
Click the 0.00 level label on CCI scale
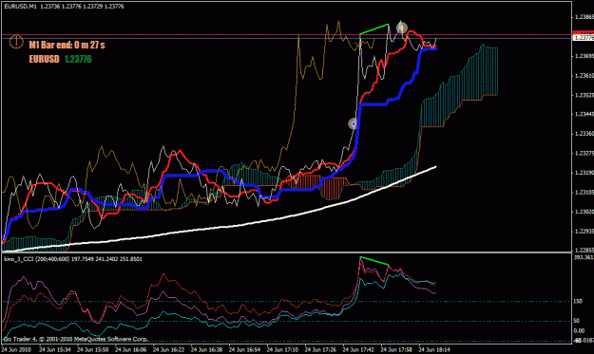pyautogui.click(x=579, y=330)
